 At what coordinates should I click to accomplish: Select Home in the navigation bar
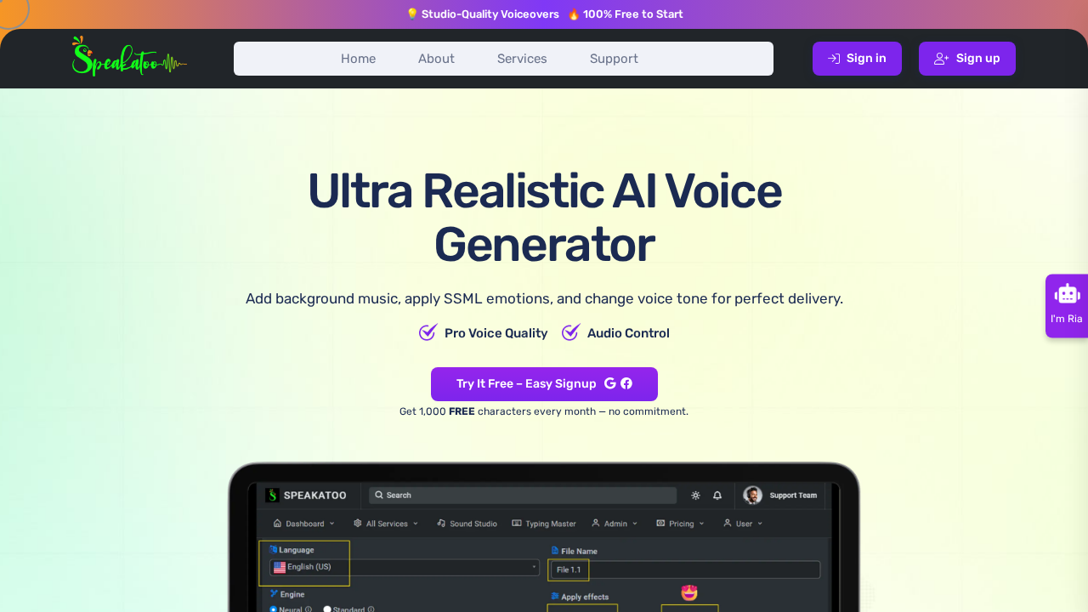pos(358,58)
